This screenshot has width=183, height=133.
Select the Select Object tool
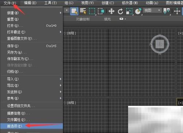tap(74, 11)
